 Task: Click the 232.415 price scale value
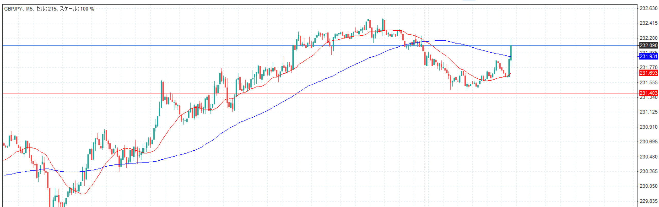pyautogui.click(x=648, y=23)
